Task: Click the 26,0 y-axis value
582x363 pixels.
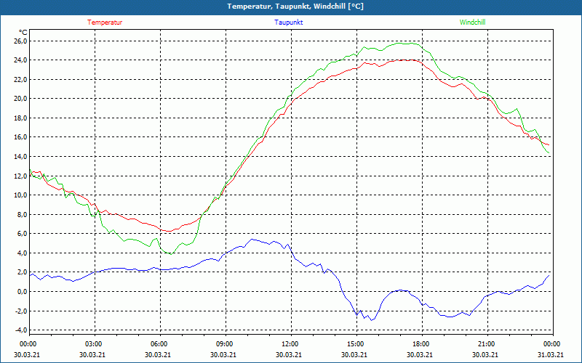Action: [20, 41]
